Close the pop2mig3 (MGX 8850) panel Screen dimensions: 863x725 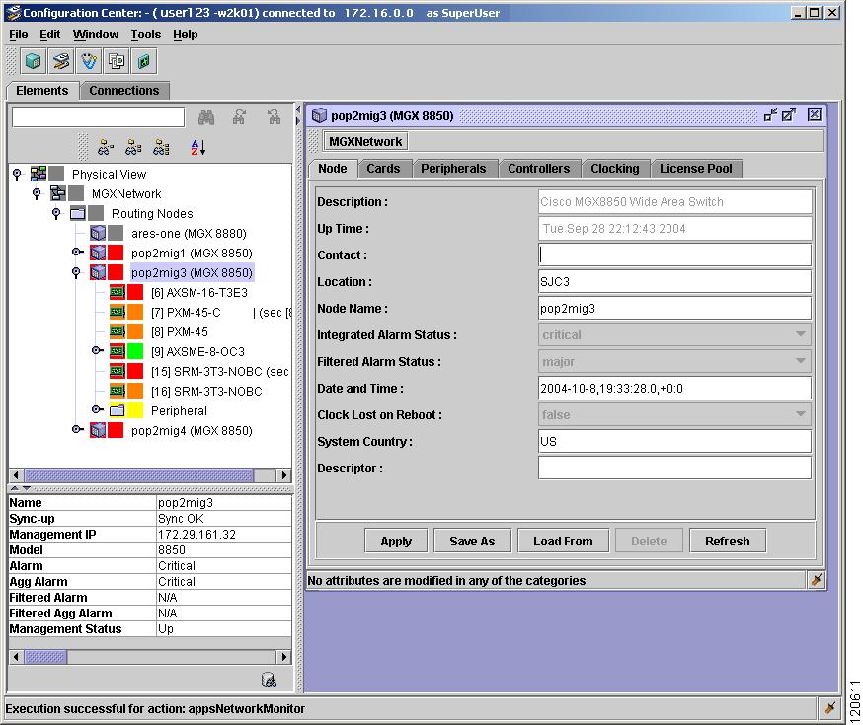coord(815,114)
